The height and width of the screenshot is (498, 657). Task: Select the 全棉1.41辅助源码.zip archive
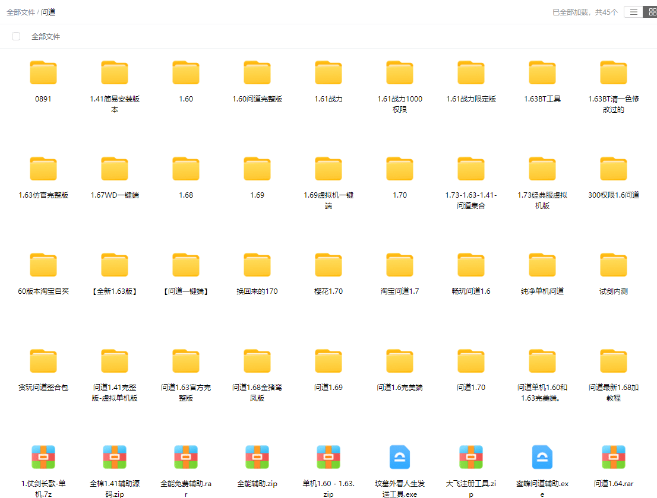pos(115,457)
